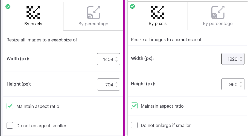Increase the 1408 width using up arrow
The height and width of the screenshot is (136, 248).
[116, 58]
